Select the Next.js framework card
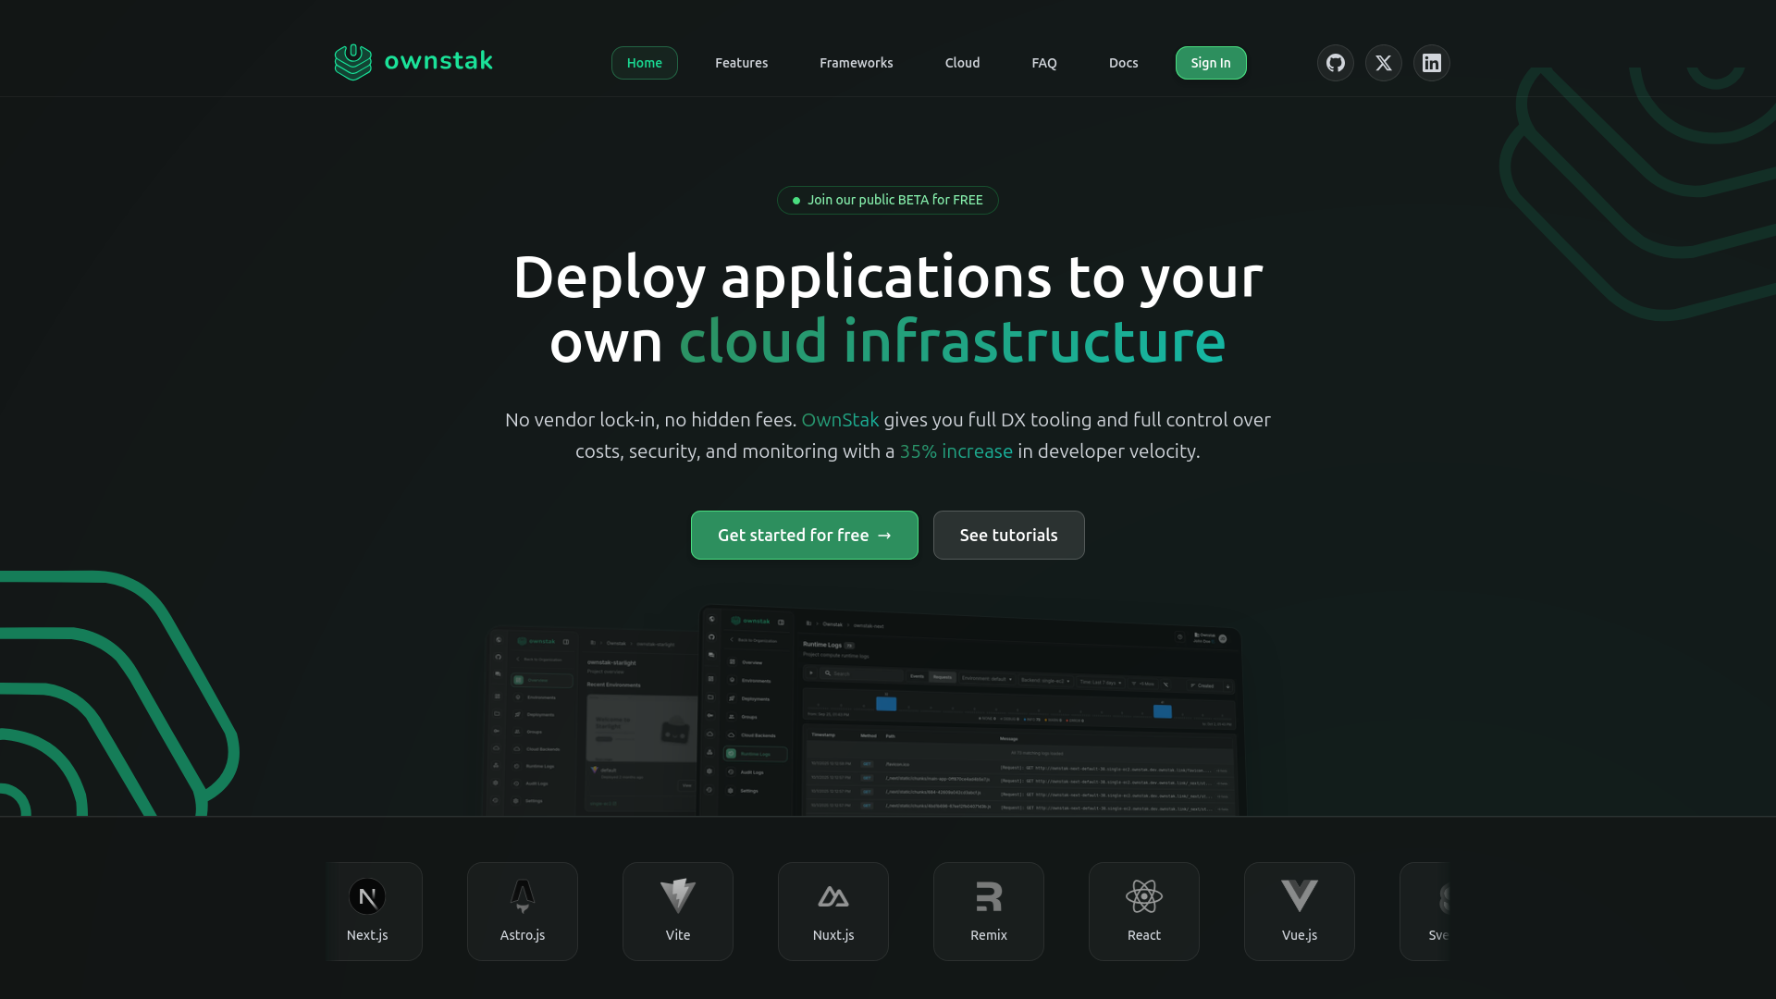The image size is (1776, 999). [374, 911]
